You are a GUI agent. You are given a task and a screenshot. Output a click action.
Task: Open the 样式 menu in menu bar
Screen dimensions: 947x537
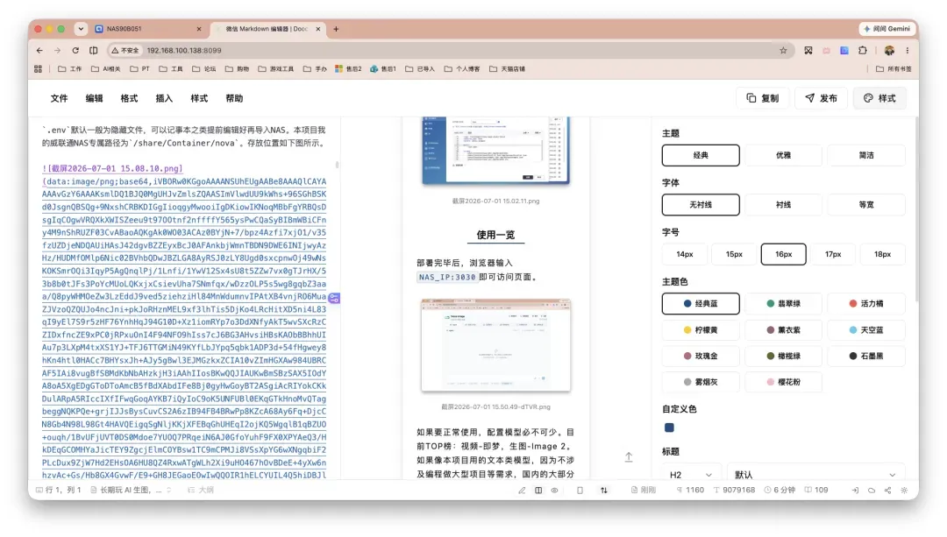tap(199, 98)
